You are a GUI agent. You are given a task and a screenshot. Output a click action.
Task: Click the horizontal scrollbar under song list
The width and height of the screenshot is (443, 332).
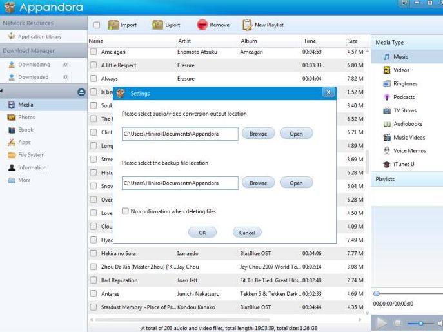tap(182, 320)
